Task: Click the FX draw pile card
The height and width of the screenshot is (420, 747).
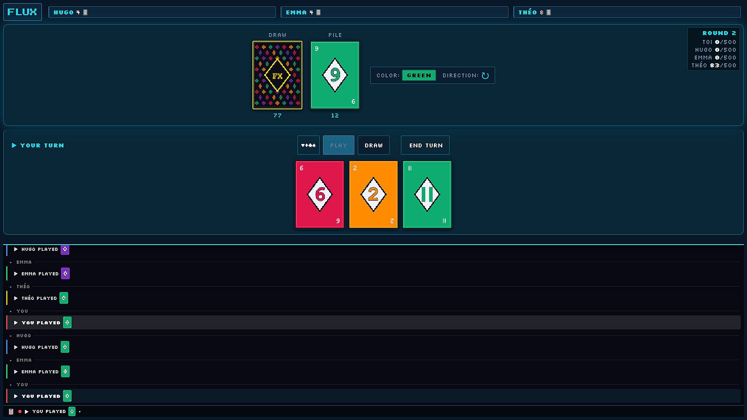Action: 277,75
